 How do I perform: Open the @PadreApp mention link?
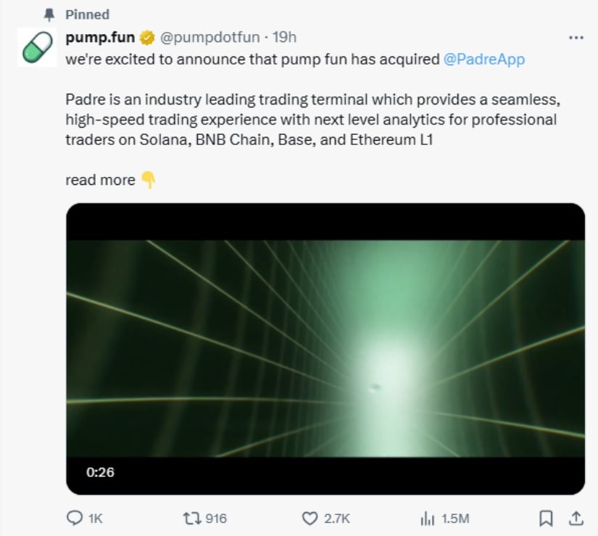483,59
